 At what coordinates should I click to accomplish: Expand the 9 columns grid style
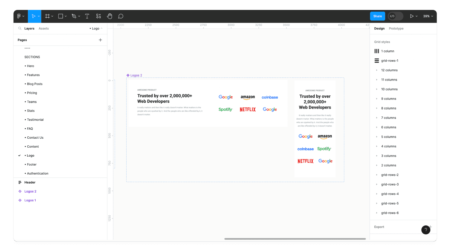377,99
